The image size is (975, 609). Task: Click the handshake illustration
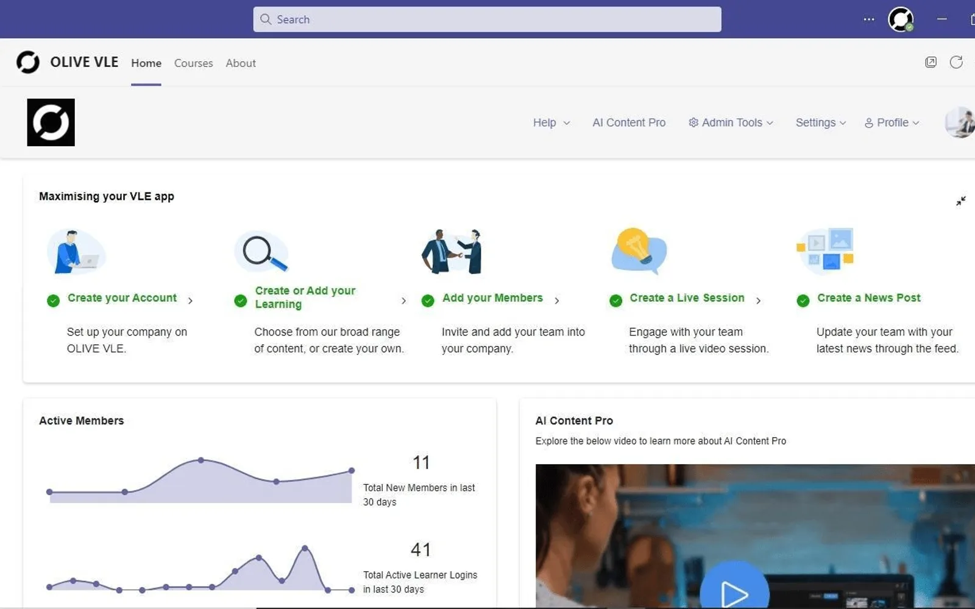[452, 252]
